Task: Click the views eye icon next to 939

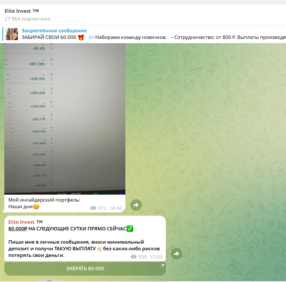Action: click(x=133, y=257)
